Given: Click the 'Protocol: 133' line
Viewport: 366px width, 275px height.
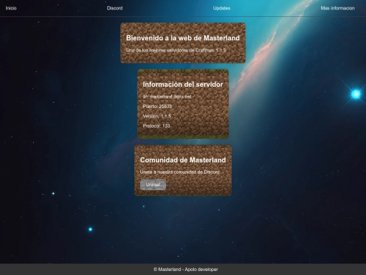Looking at the screenshot, I should point(156,126).
